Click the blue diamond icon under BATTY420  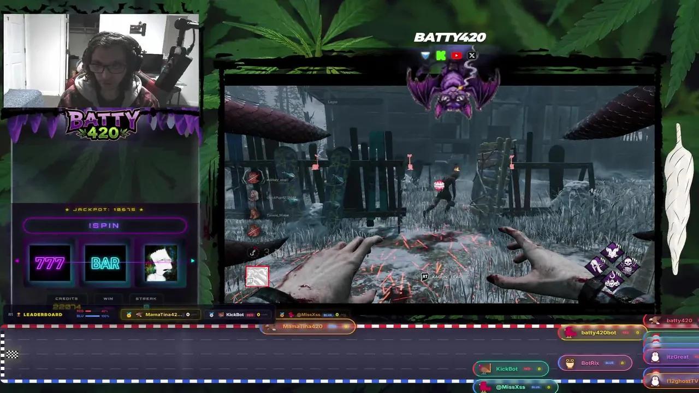click(425, 55)
